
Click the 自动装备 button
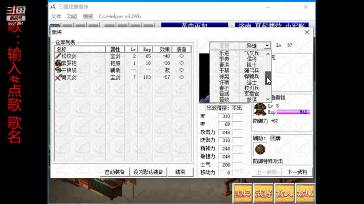click(115, 172)
